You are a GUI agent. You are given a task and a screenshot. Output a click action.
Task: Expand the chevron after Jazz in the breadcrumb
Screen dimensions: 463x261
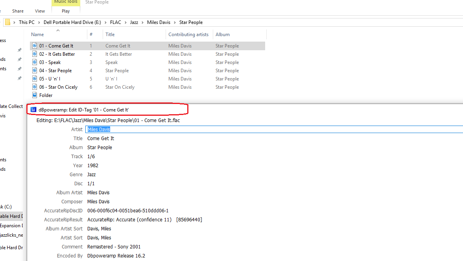[142, 22]
